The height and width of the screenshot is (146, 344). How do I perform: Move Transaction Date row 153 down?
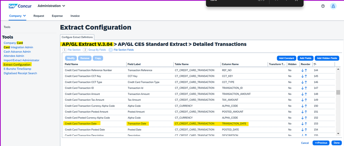pyautogui.click(x=303, y=124)
